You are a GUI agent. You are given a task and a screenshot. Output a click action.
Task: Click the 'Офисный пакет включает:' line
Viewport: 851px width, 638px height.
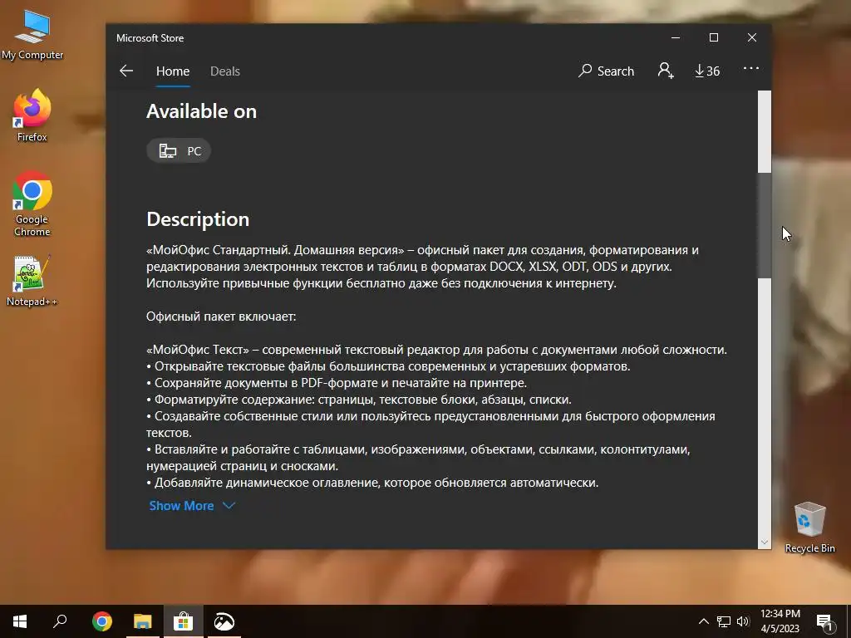click(221, 317)
